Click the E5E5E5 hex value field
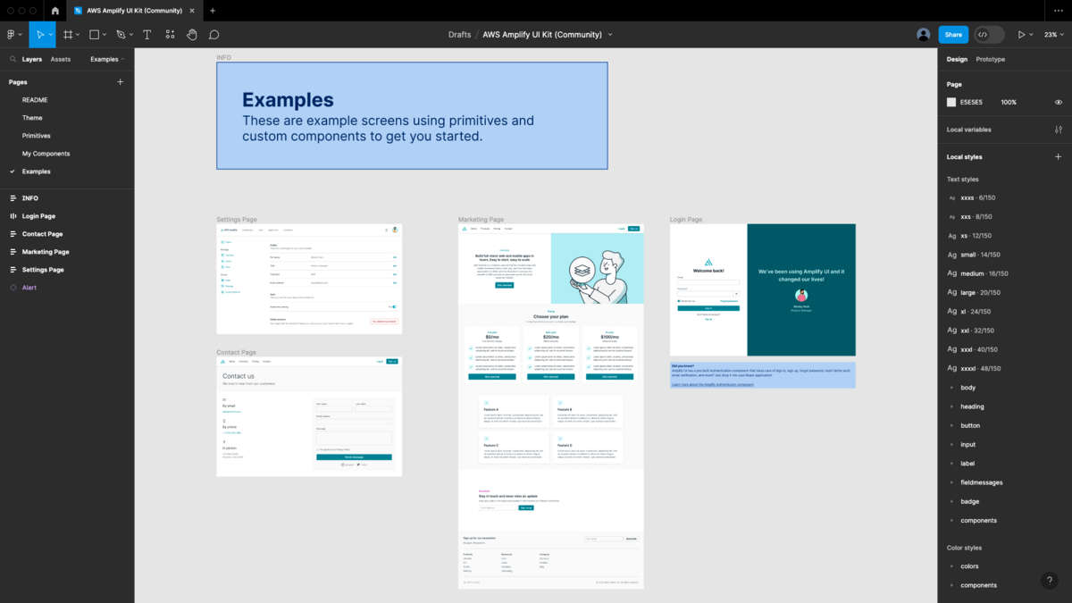 tap(971, 103)
